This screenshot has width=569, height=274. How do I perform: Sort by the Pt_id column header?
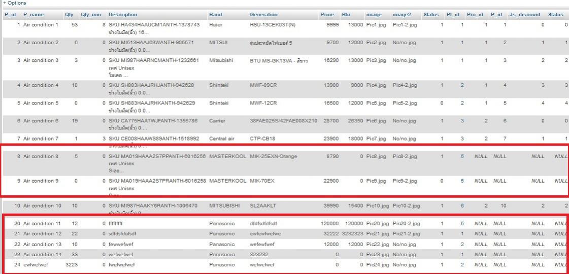pos(453,15)
